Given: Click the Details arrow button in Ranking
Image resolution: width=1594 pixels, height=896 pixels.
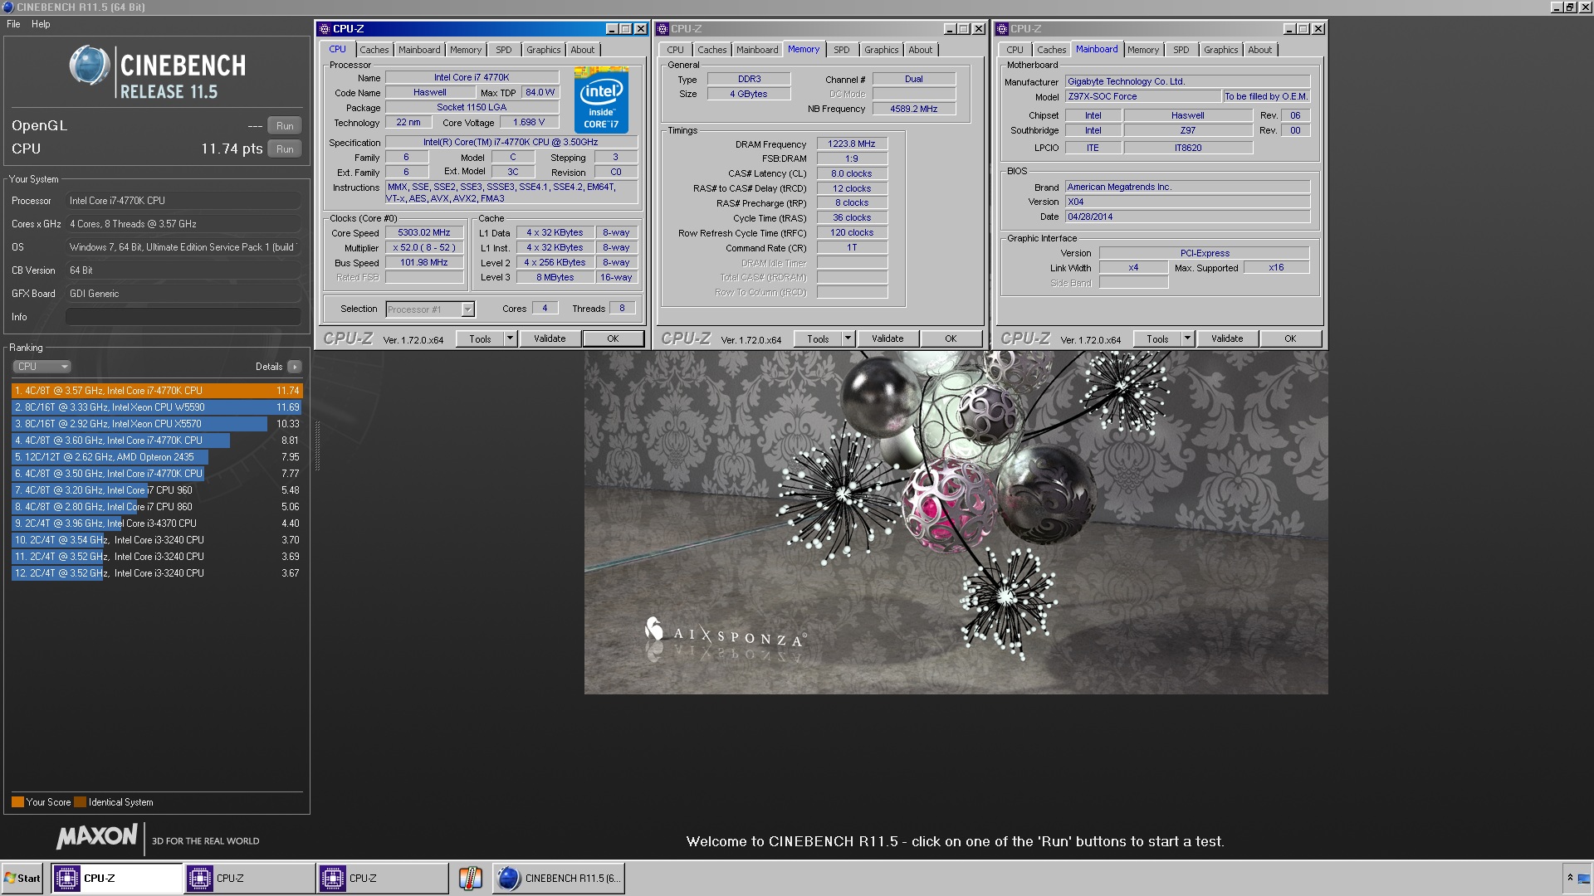Looking at the screenshot, I should tap(295, 367).
